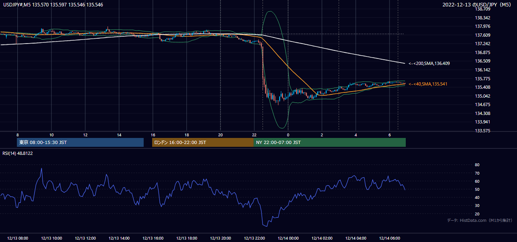Viewport: 517px width, 242px height.
Task: Click price axis value 134.675
Action: 482,104
